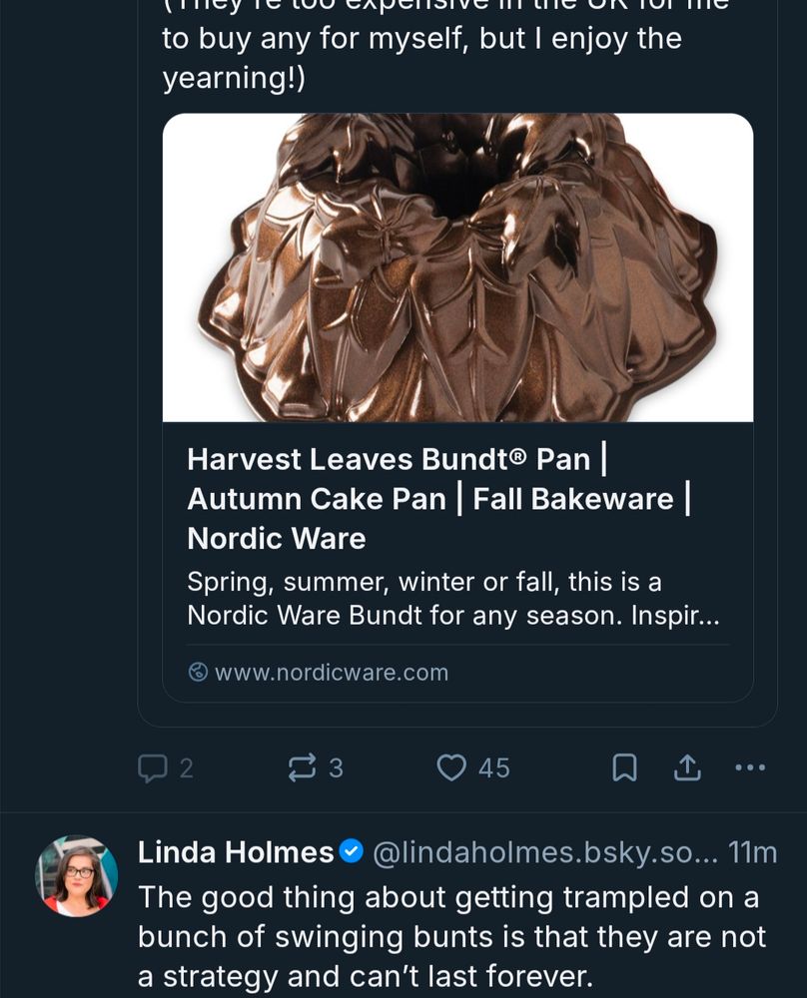Viewport: 807px width, 998px height.
Task: View the Harvest Leaves Bundt Pan image
Action: [x=457, y=269]
